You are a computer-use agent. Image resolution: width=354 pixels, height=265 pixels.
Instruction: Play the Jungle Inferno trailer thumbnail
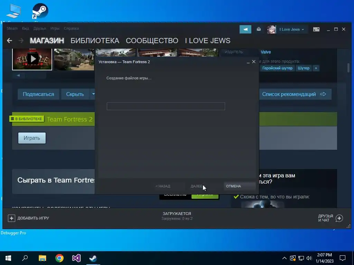point(32,59)
